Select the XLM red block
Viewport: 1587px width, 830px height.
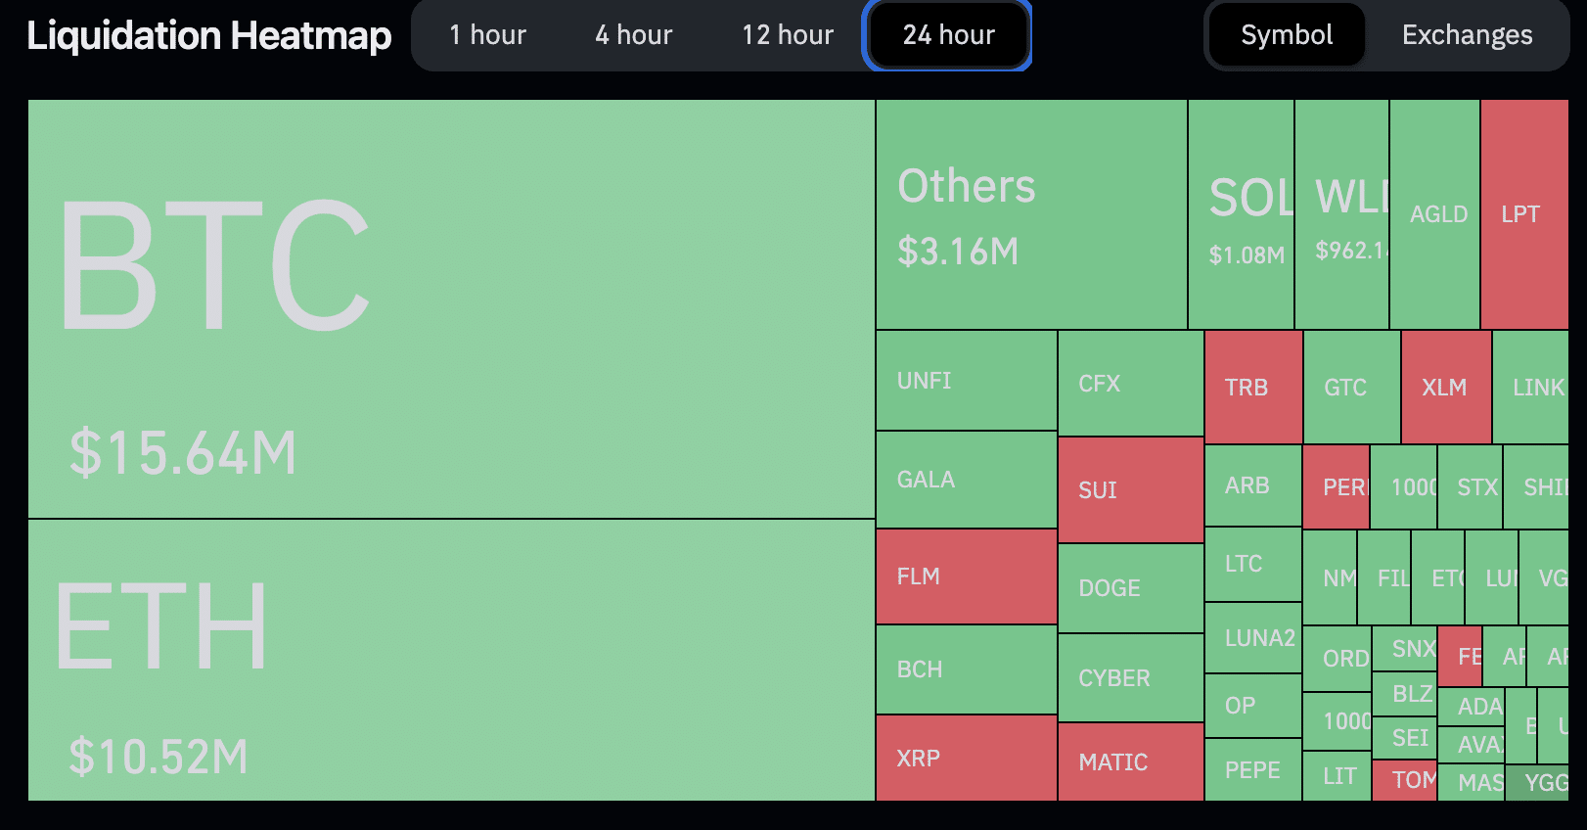tap(1445, 388)
